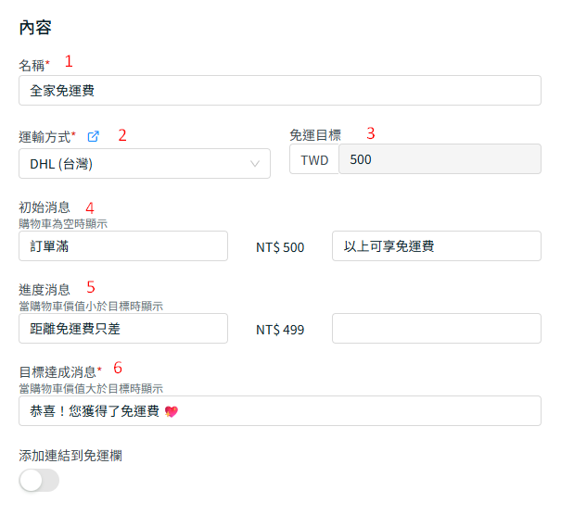
Task: Click the 進度消息 label
Action: [45, 290]
